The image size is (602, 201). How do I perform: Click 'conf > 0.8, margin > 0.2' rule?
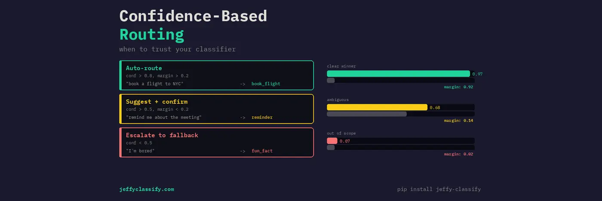[157, 76]
